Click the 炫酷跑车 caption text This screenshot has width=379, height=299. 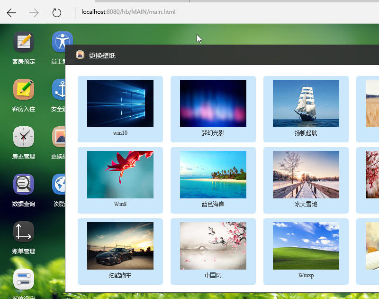(120, 275)
